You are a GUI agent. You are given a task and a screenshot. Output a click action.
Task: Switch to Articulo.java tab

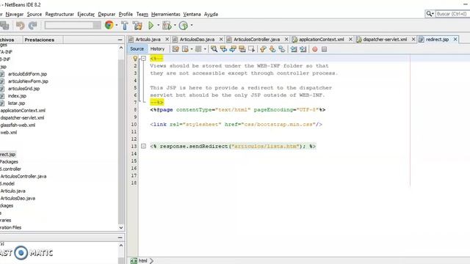click(148, 39)
